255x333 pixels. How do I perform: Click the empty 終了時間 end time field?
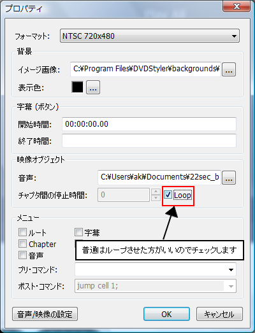(x=149, y=141)
